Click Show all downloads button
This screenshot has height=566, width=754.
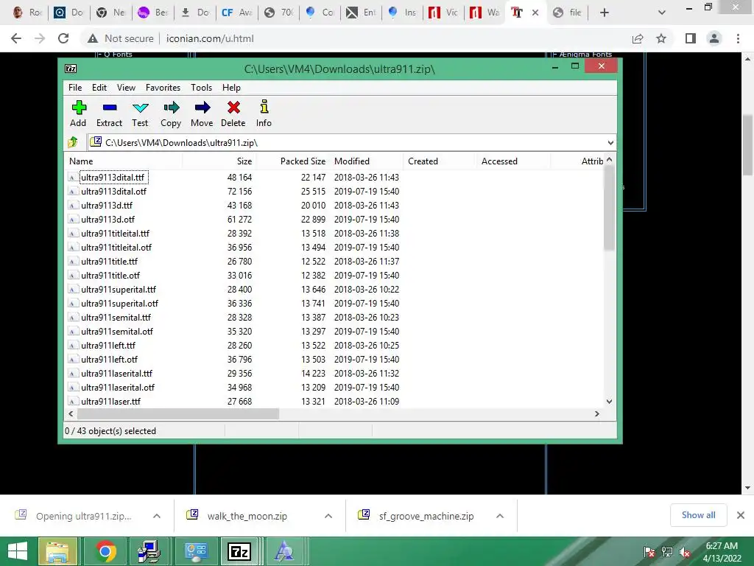pyautogui.click(x=698, y=515)
